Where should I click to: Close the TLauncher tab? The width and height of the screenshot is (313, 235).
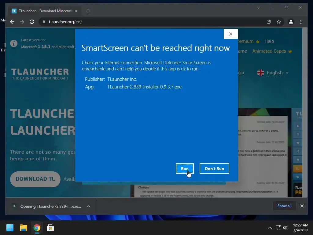76,11
